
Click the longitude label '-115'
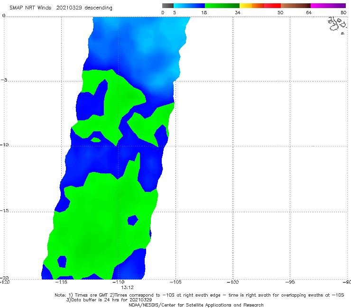[61, 282]
